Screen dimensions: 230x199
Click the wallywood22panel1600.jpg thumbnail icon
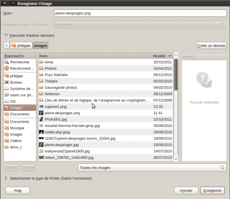click(41, 151)
